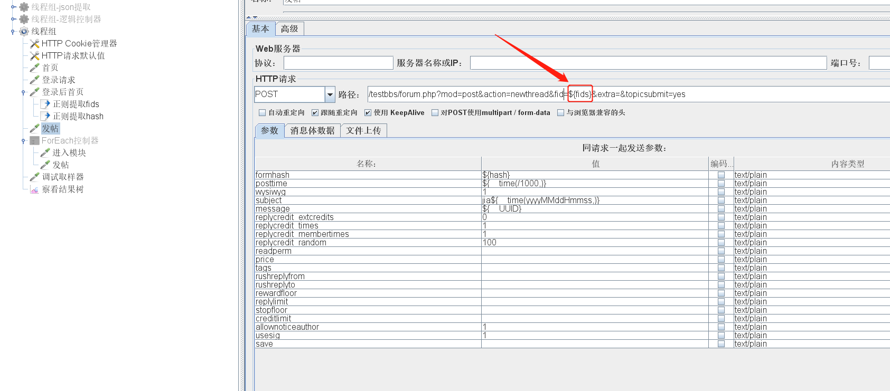Click the value 100 cell
This screenshot has height=391, width=890.
595,242
